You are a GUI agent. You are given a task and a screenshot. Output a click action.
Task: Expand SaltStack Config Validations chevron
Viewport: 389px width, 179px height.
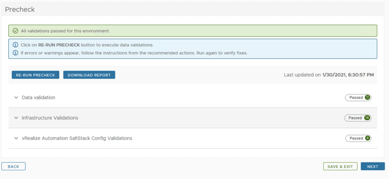[16, 138]
